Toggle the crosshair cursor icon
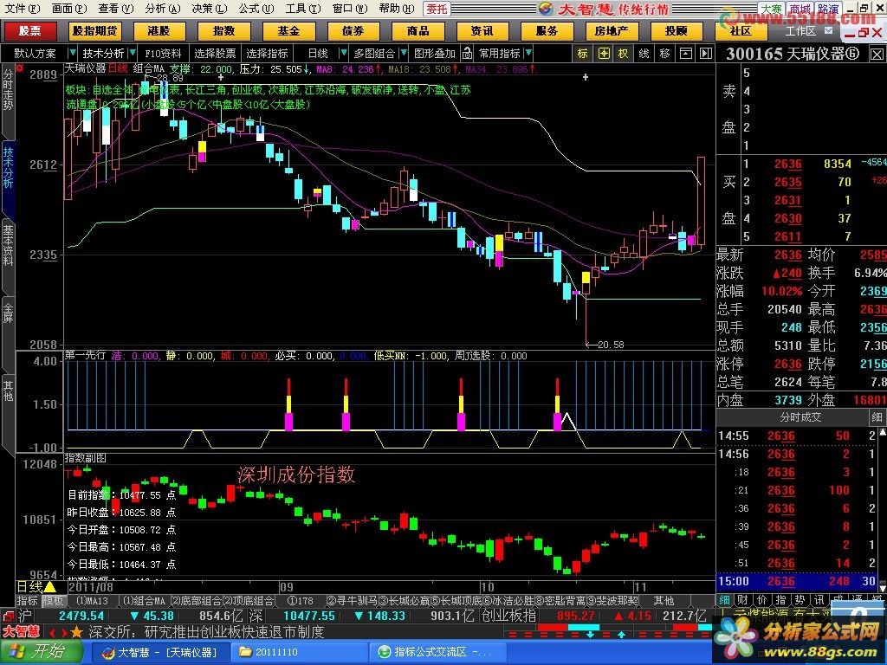Viewport: 887px width, 665px height. (604, 54)
